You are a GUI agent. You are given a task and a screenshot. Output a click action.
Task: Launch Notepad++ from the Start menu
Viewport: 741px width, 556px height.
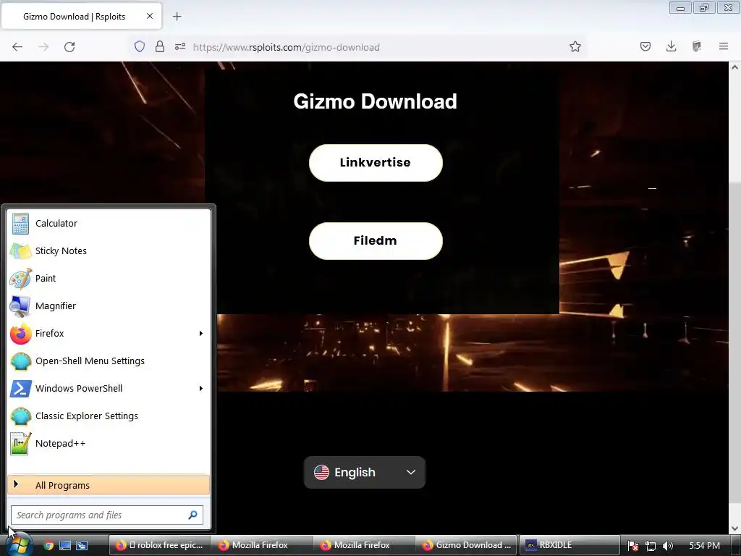109,444
